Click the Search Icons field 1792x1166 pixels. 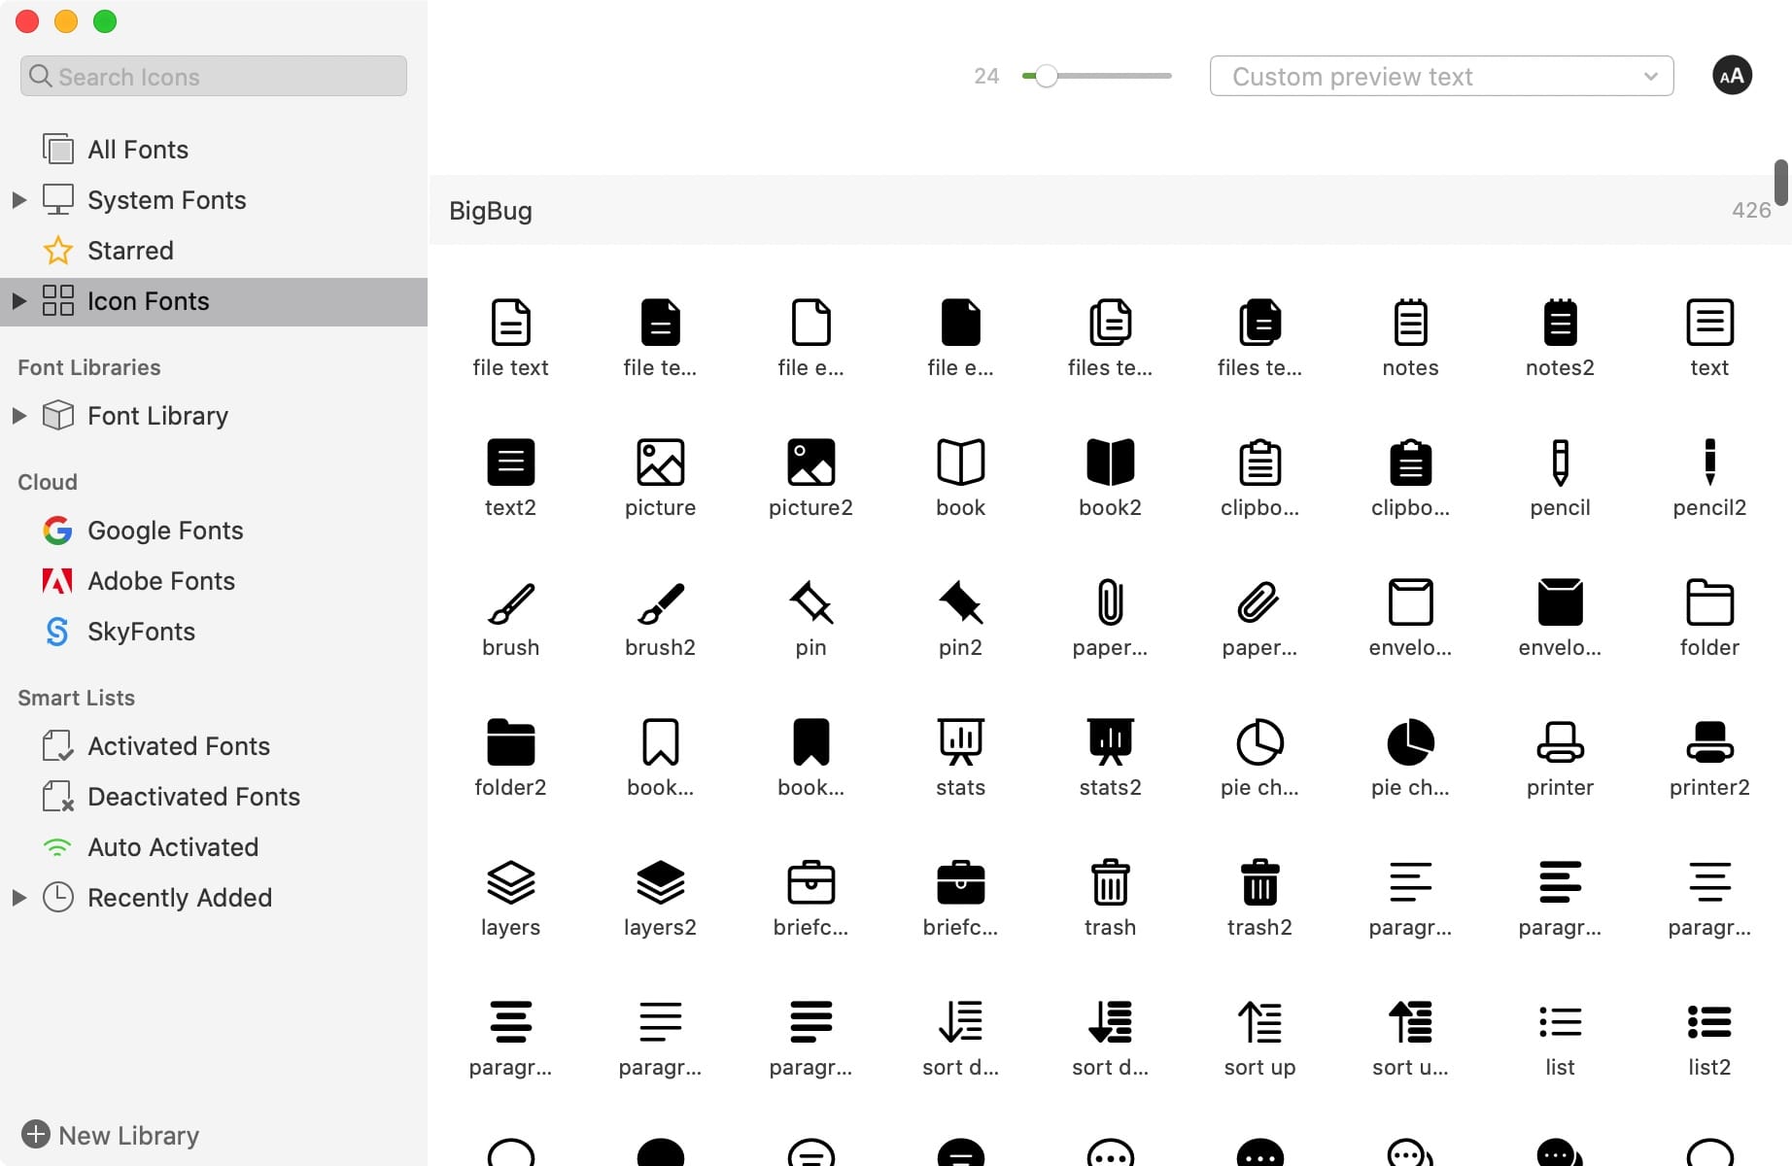[214, 76]
